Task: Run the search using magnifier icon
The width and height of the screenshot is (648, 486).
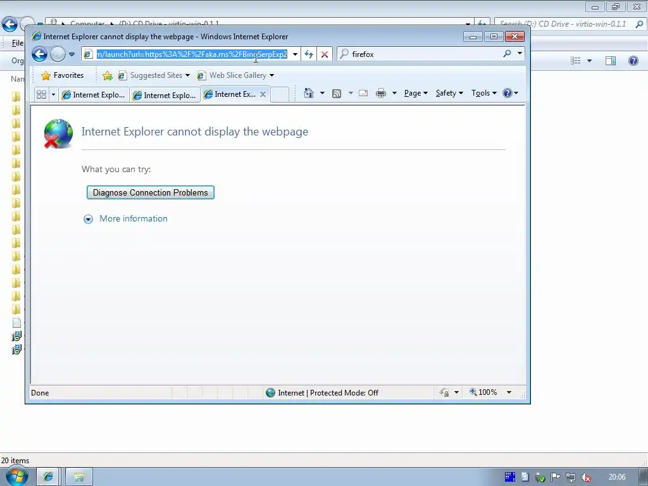Action: (x=507, y=54)
